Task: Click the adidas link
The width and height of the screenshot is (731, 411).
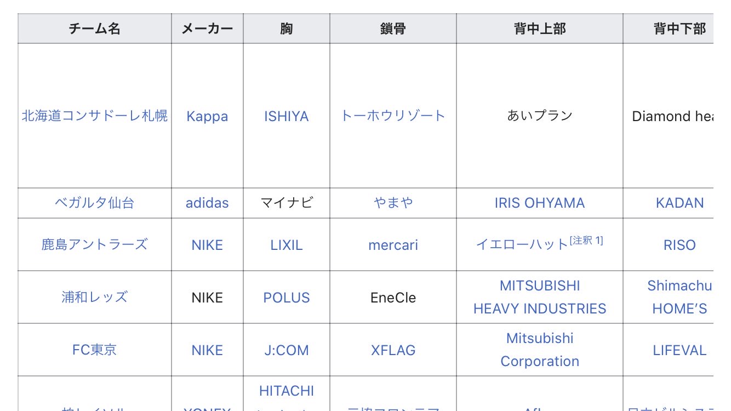Action: point(207,203)
